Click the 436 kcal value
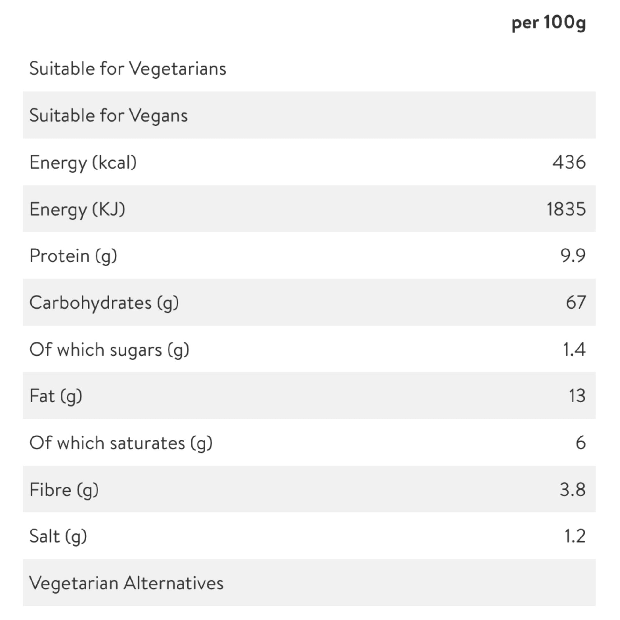This screenshot has width=620, height=620. pyautogui.click(x=569, y=162)
